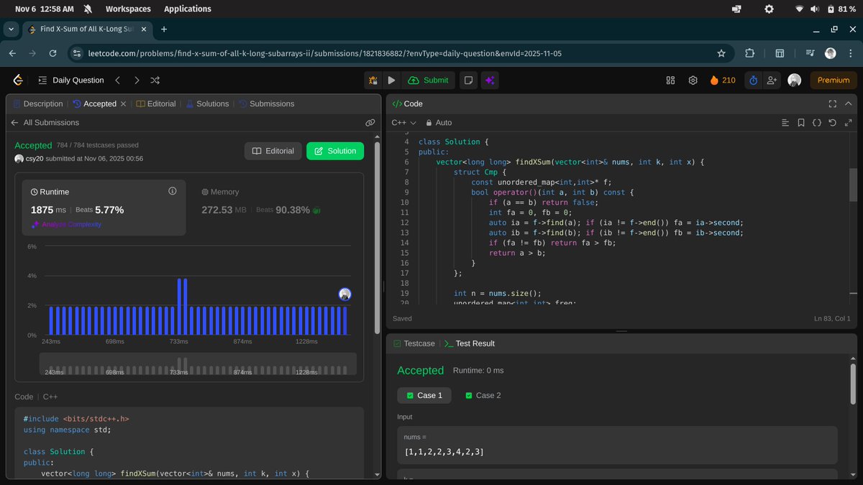This screenshot has height=485, width=863.
Task: Expand editor with diagonal arrows icon
Action: pyautogui.click(x=848, y=123)
